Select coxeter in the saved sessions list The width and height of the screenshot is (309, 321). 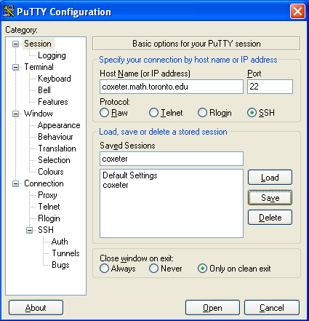[x=116, y=185]
